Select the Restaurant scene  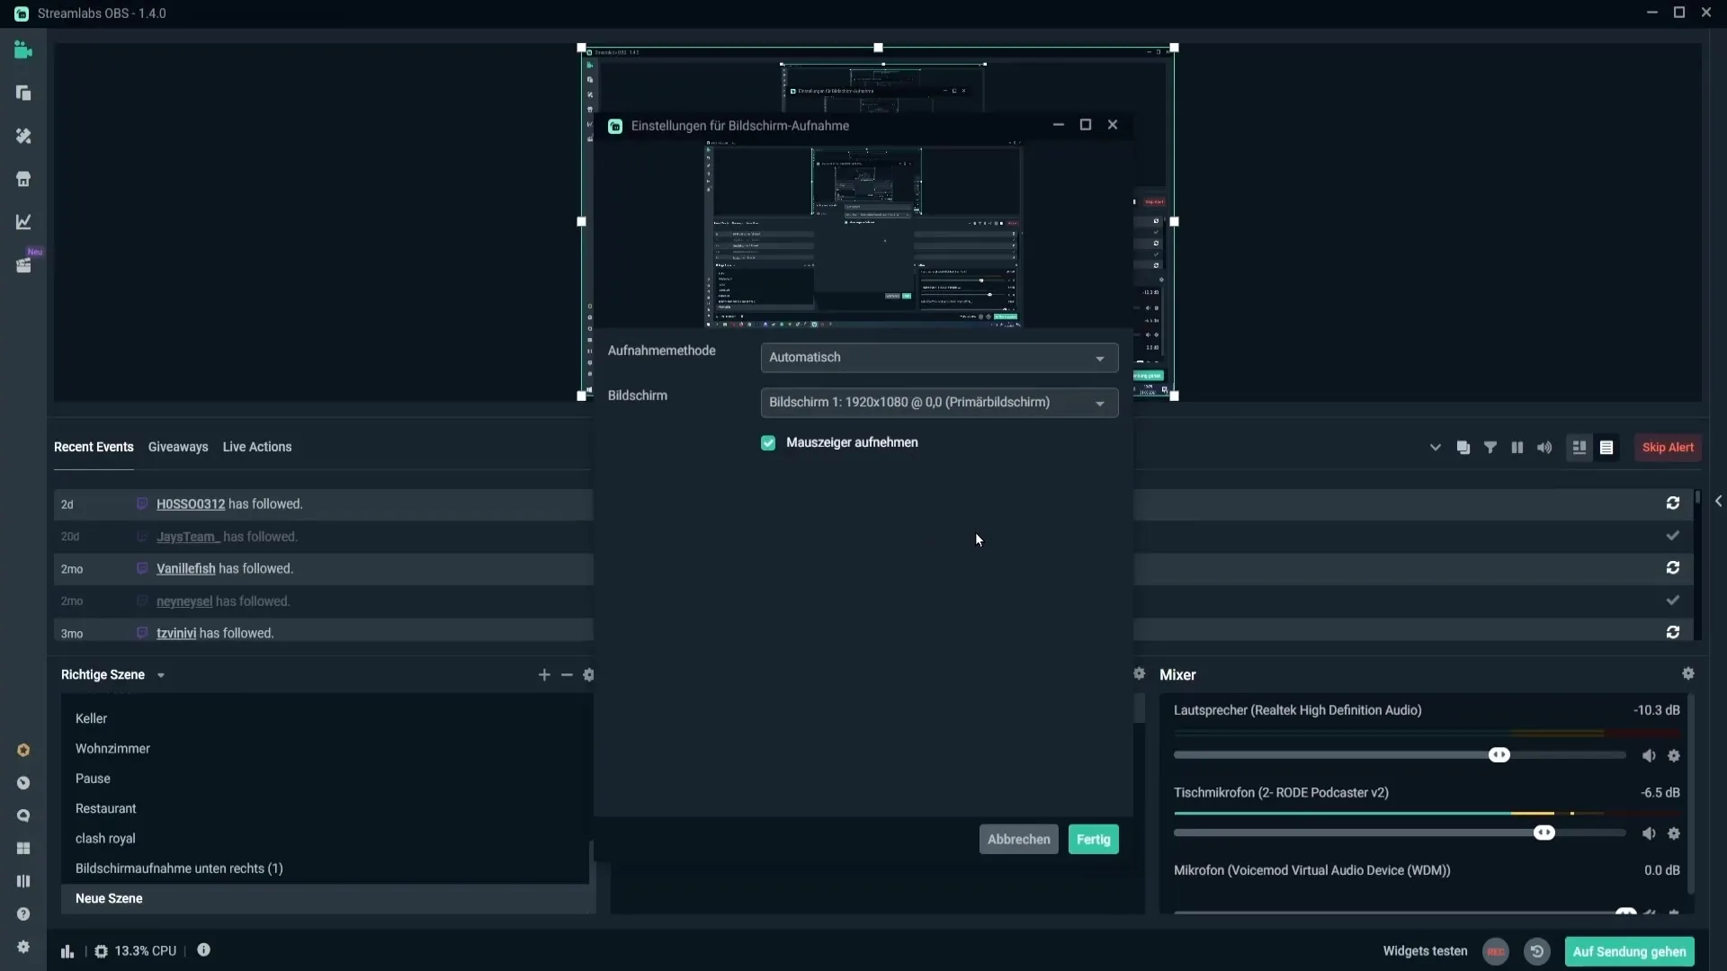click(x=106, y=808)
